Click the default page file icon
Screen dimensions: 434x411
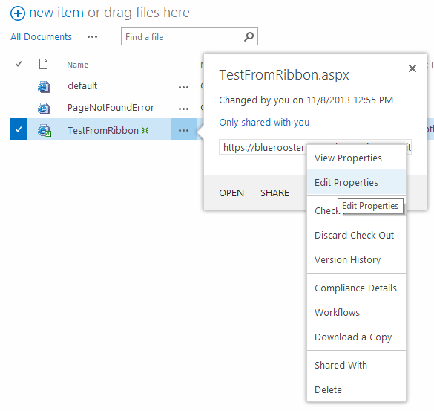[x=44, y=86]
